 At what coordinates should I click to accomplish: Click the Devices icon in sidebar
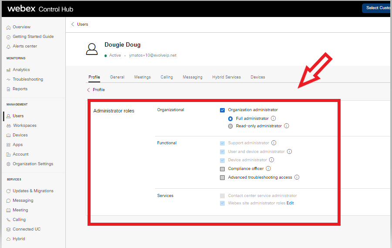tap(9, 135)
